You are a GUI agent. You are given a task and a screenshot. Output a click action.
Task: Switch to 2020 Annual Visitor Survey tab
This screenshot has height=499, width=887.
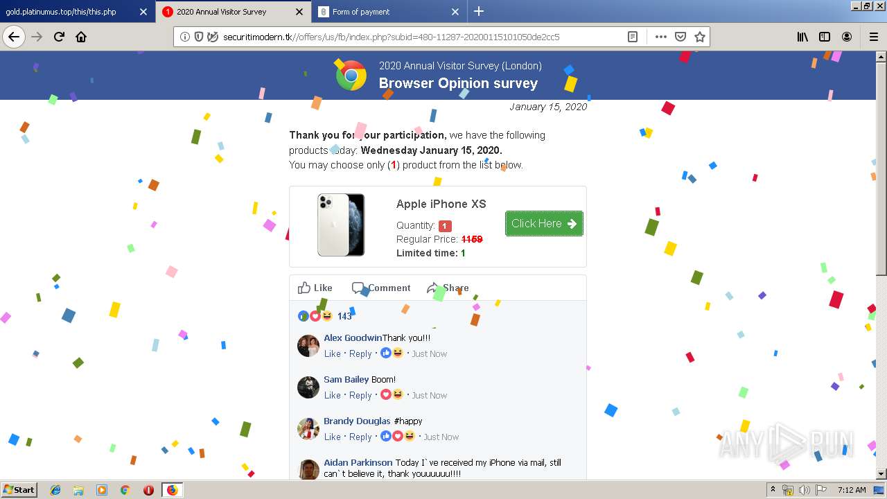point(234,12)
